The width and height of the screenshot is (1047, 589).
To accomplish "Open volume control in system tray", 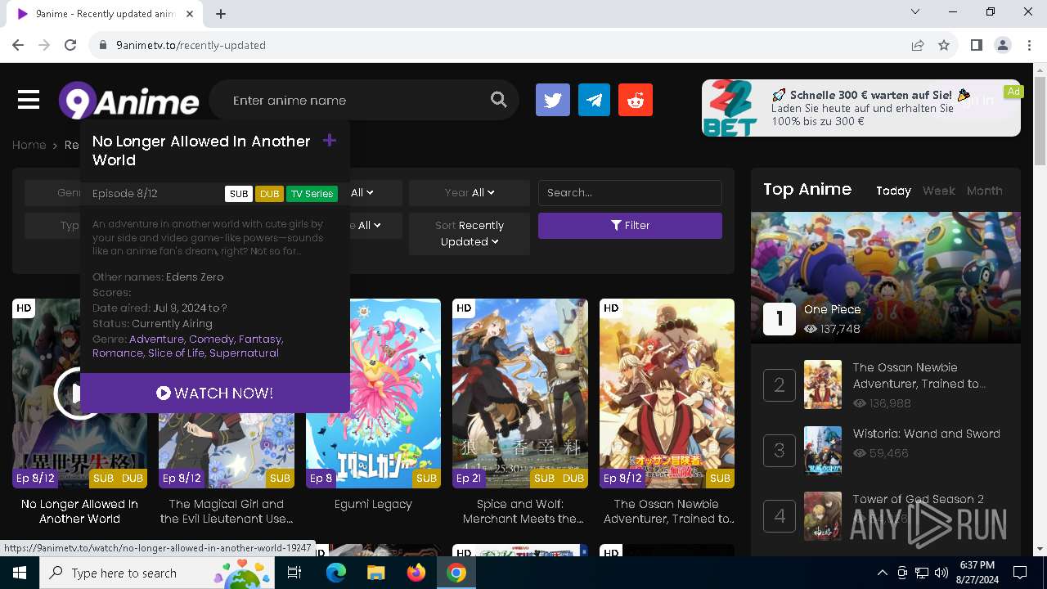I will click(941, 573).
